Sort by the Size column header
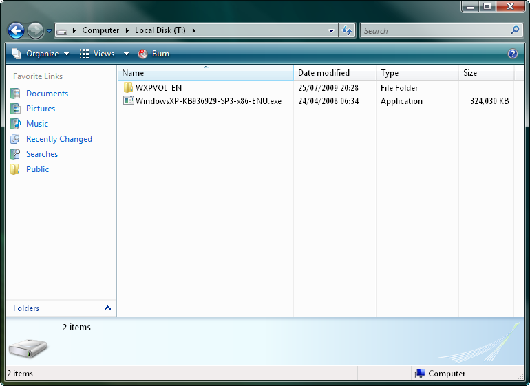 coord(487,73)
